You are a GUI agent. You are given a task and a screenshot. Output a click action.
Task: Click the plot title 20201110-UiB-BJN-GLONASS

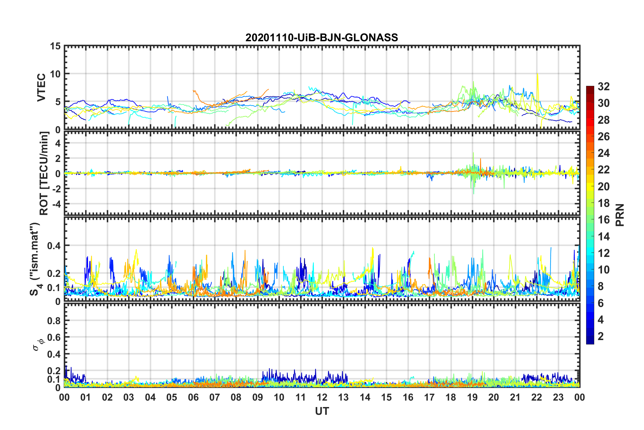(322, 38)
